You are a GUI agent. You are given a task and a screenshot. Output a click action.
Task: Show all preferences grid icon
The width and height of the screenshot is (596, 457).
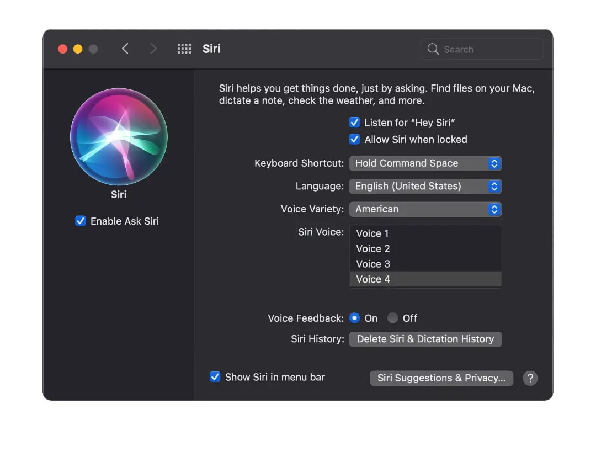(184, 49)
